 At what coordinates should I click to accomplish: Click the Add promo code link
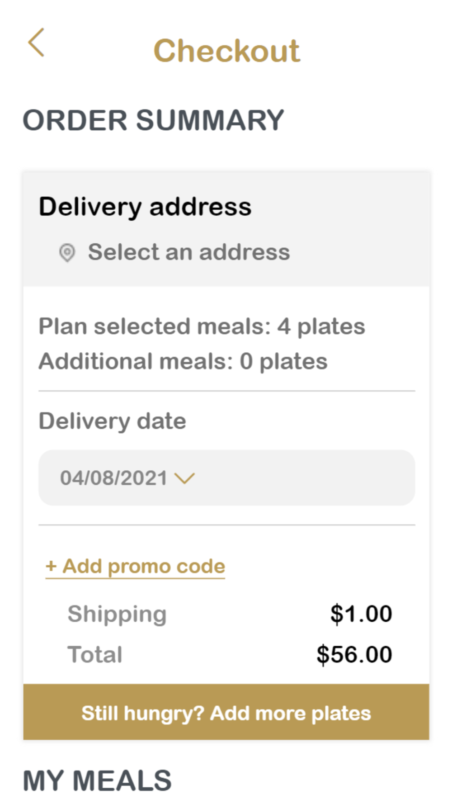[x=143, y=566]
